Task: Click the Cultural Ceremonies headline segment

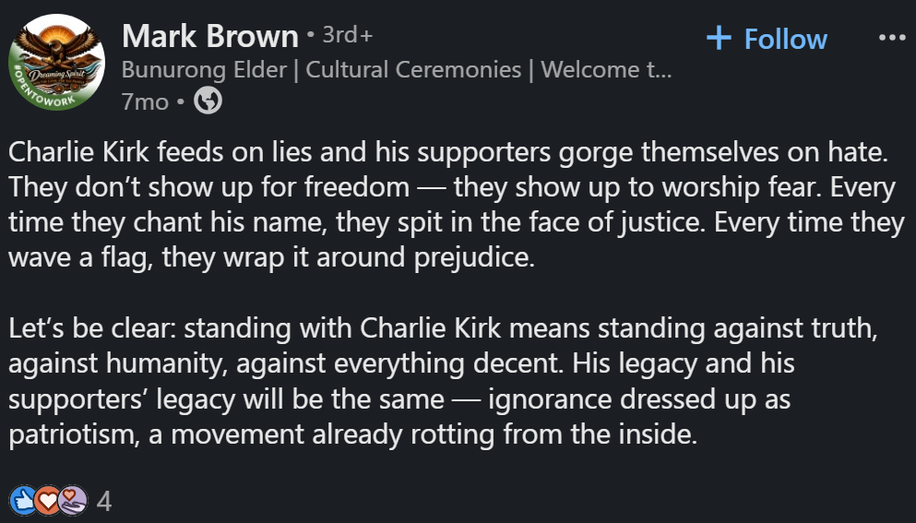Action: pos(413,70)
